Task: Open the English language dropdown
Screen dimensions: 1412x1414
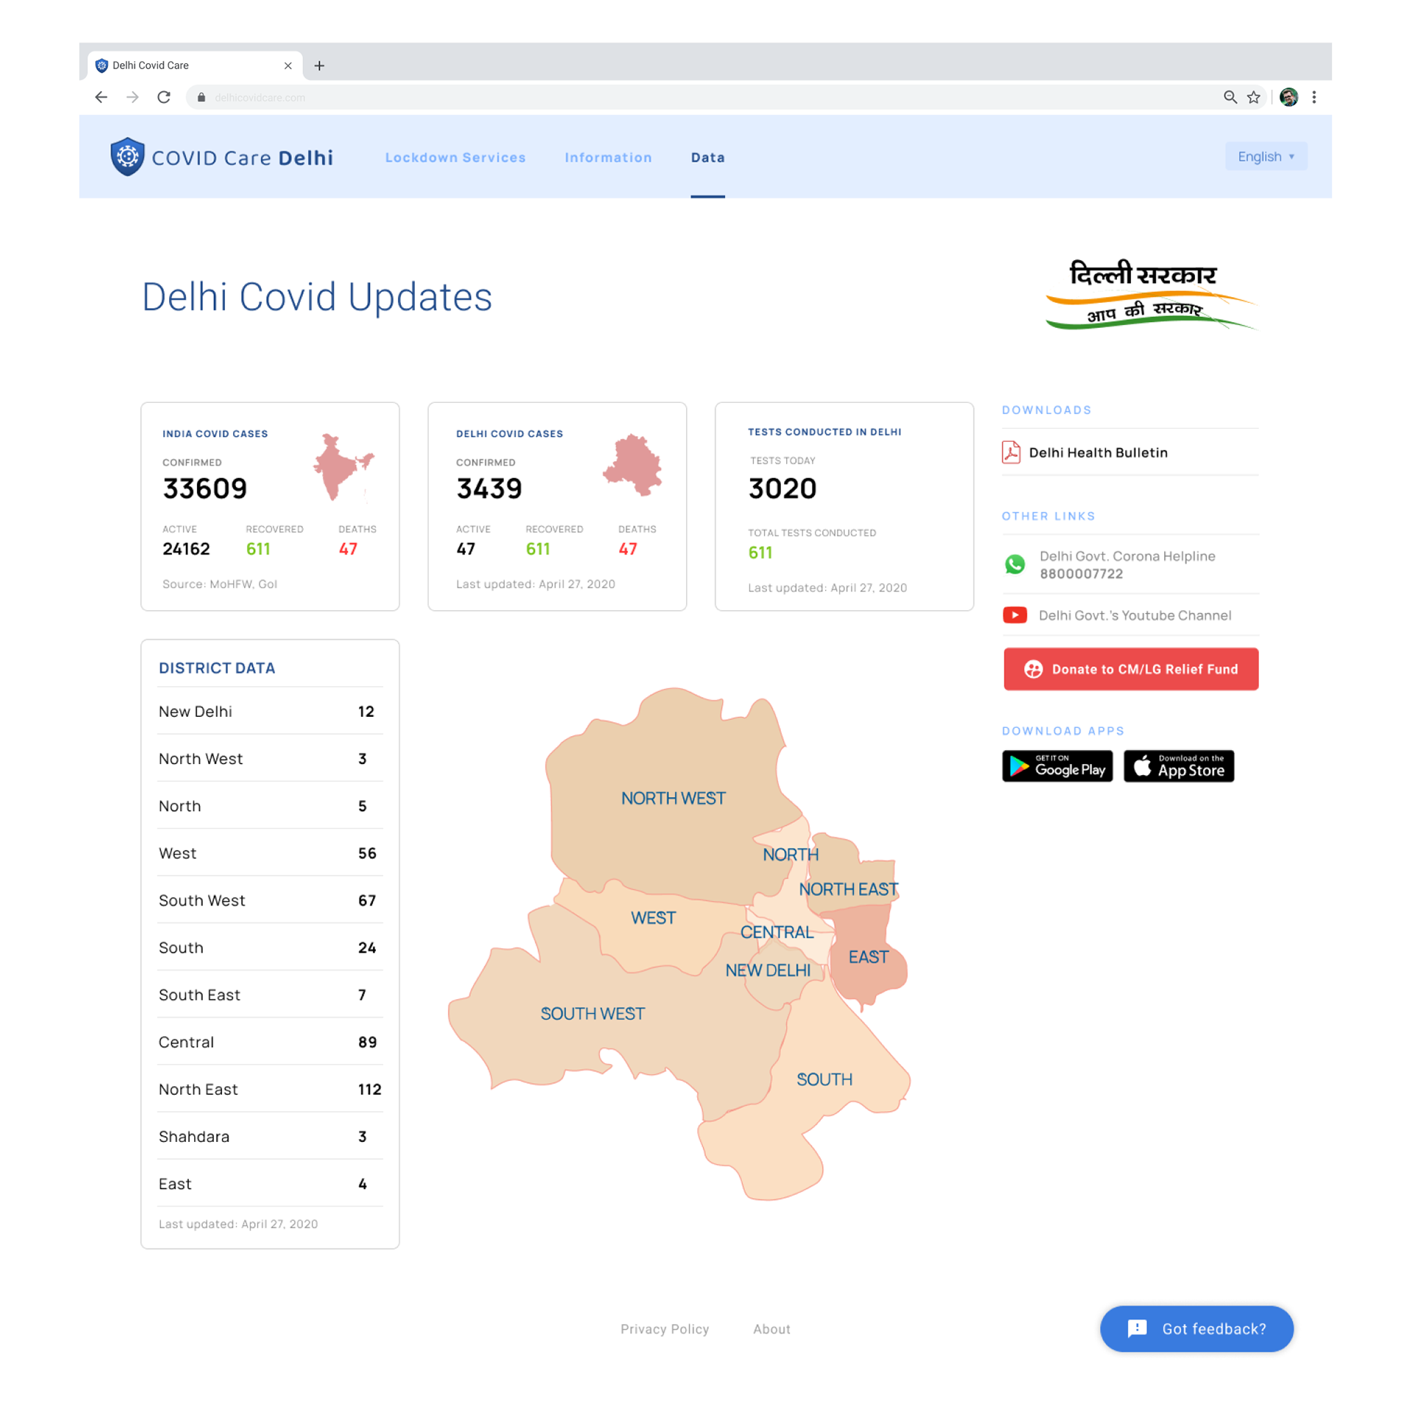Action: coord(1266,157)
